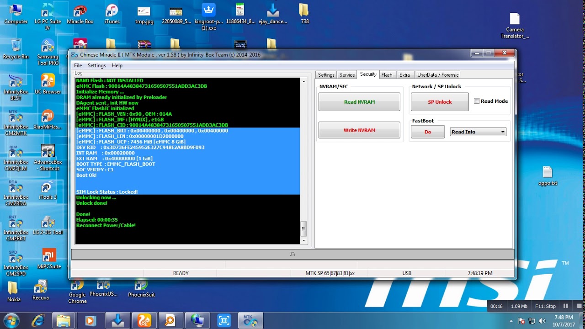Image resolution: width=585 pixels, height=329 pixels.
Task: Launch iTunes from the desktop
Action: click(112, 14)
